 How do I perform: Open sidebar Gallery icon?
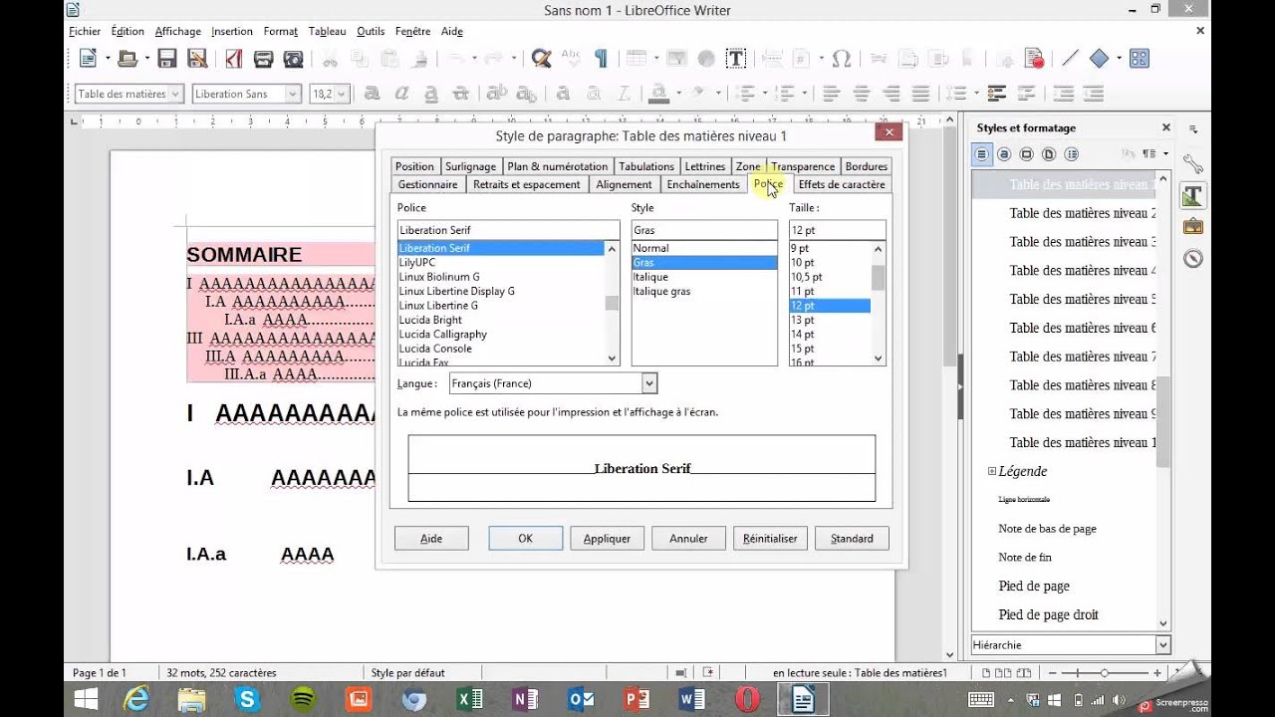click(1192, 227)
